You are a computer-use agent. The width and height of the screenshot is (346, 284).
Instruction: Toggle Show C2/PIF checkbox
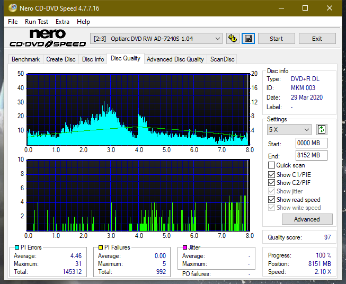(271, 182)
